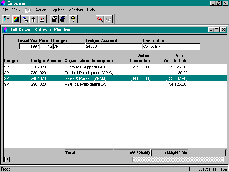Viewport: 229px width, 172px height.
Task: Select the Customer Support(TAH) row
Action: [115, 67]
